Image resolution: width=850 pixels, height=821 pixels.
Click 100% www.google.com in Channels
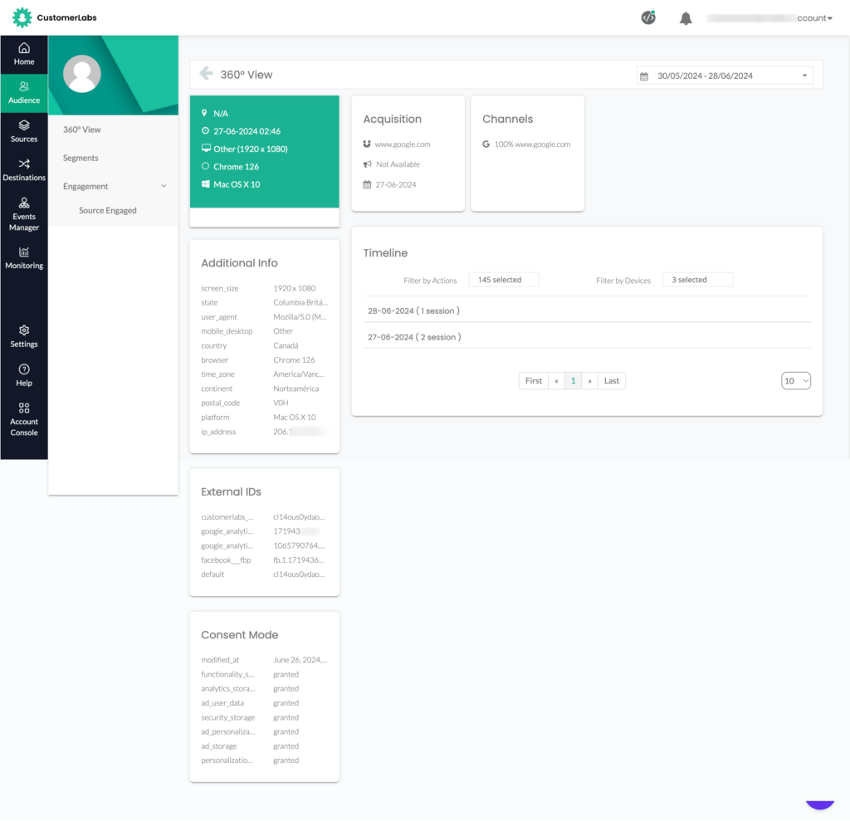pos(532,144)
